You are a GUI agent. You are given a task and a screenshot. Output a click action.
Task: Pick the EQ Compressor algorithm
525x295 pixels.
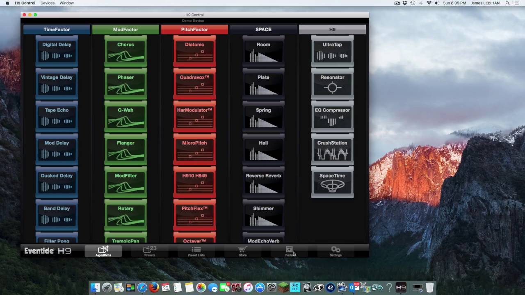[x=332, y=116]
